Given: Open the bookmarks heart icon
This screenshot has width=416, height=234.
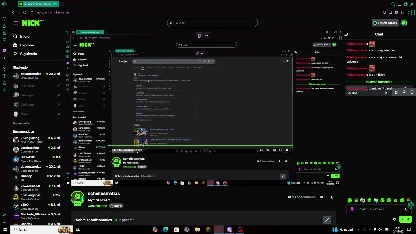Looking at the screenshot, I should point(408,12).
